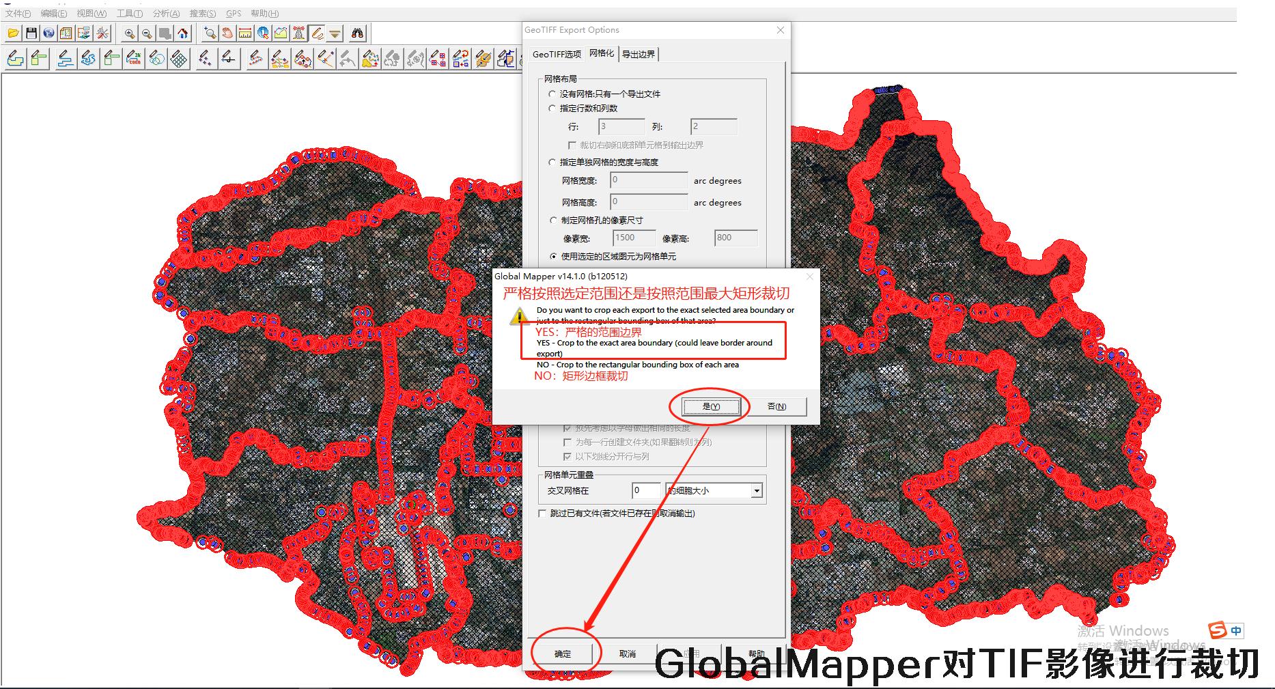Viewport: 1275px width, 689px height.
Task: Open the Configuration wrench tools icon
Action: pos(102,33)
